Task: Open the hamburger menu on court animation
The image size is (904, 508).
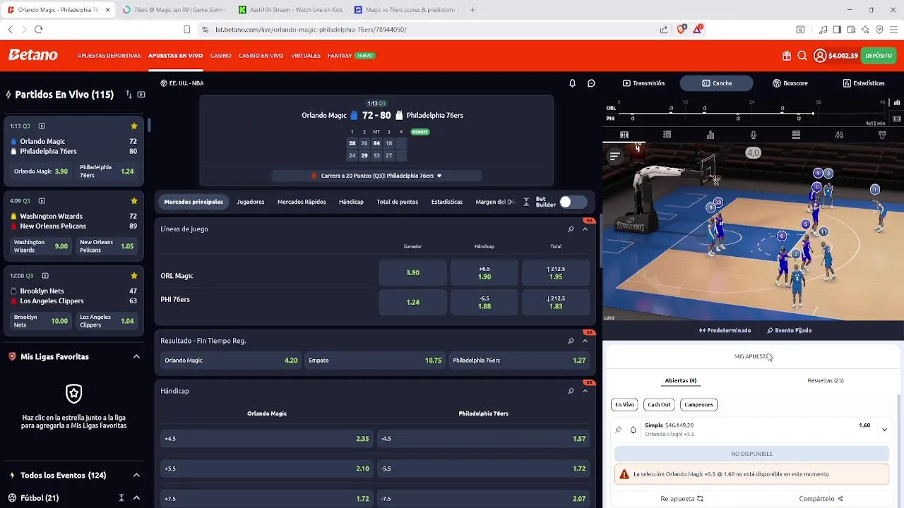Action: (x=614, y=157)
